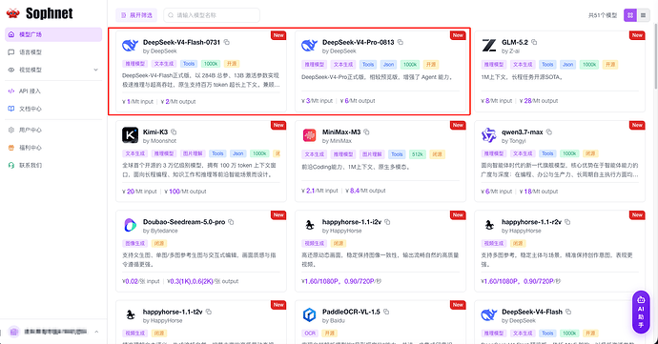The image size is (658, 344).
Task: Click the Json tag on DeepSeek-V4-Pro-0813 card
Action: click(x=388, y=65)
